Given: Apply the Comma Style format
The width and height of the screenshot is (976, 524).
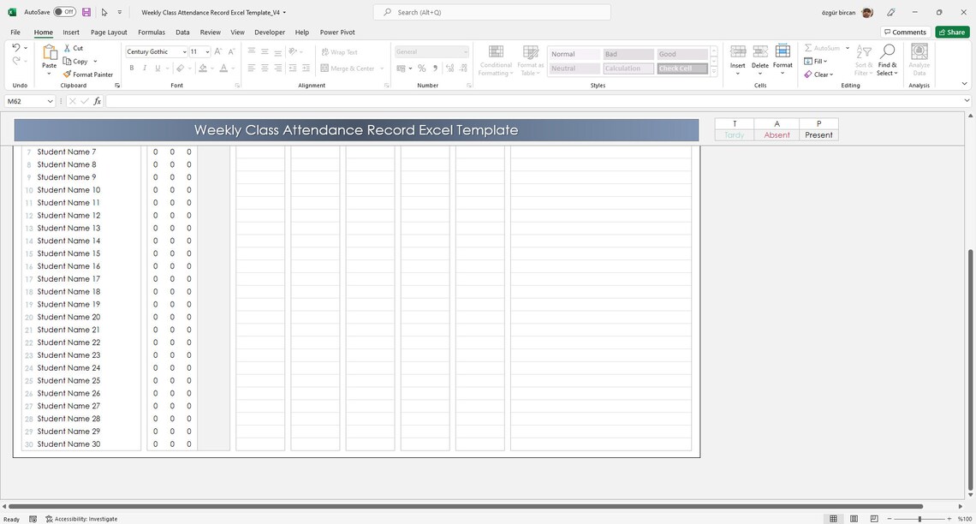Looking at the screenshot, I should (x=434, y=68).
